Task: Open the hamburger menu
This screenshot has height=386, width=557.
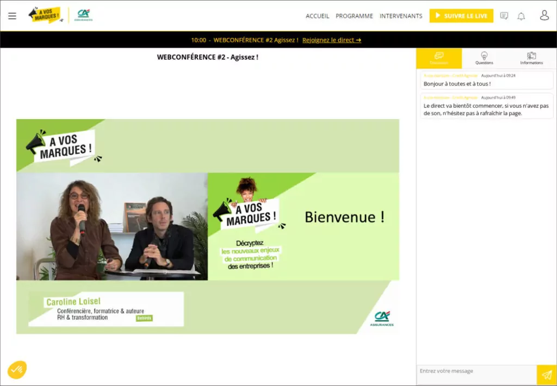Action: 12,16
